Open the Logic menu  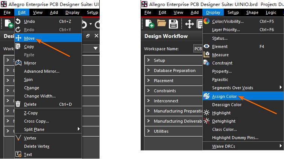click(271, 12)
